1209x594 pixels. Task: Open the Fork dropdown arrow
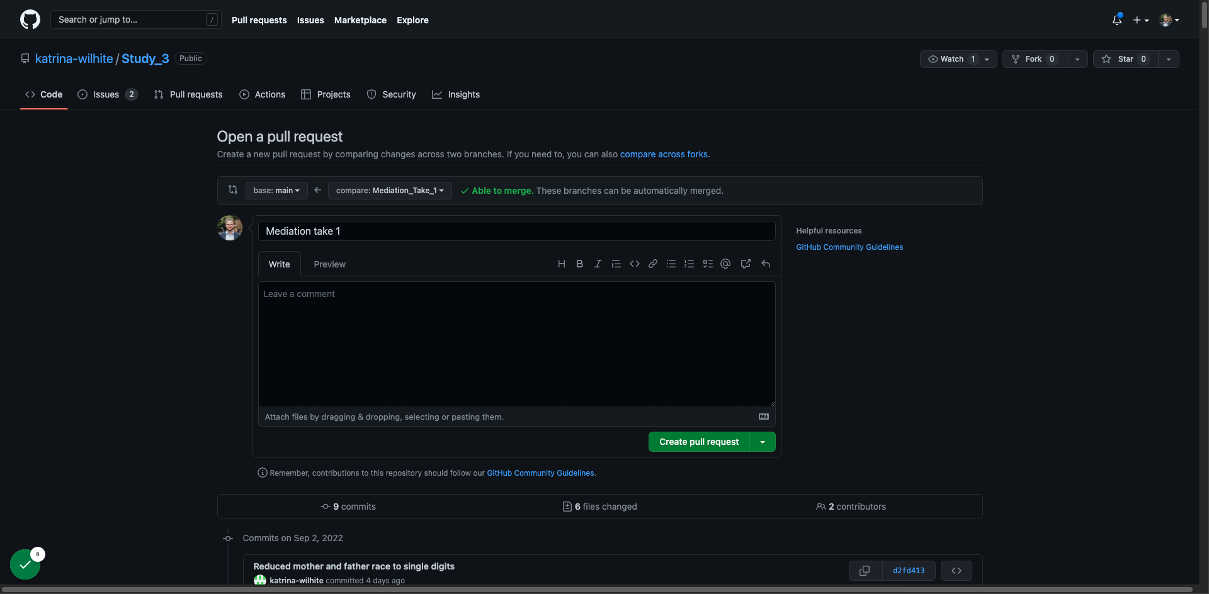point(1077,59)
